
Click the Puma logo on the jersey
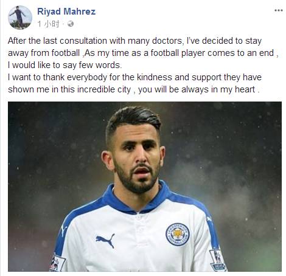point(105,240)
